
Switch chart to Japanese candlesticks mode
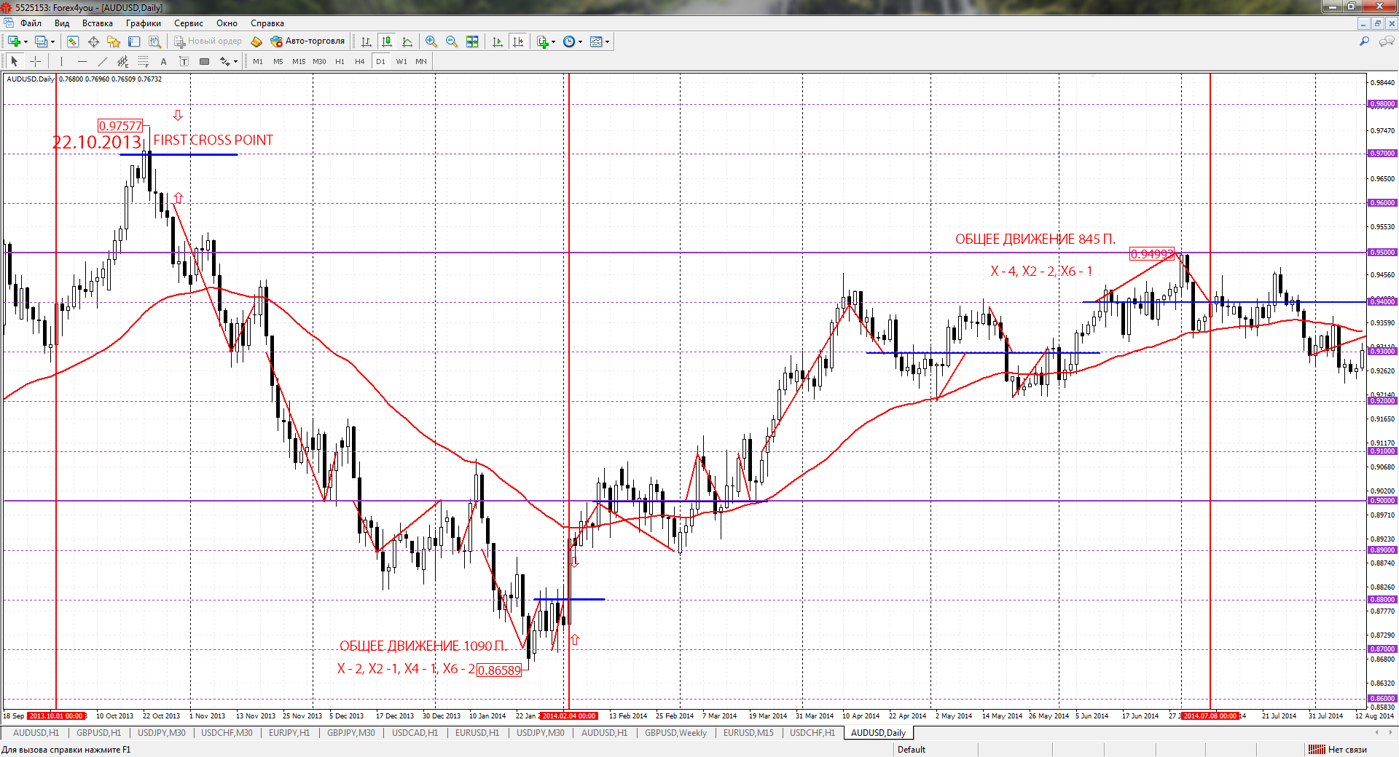coord(387,41)
